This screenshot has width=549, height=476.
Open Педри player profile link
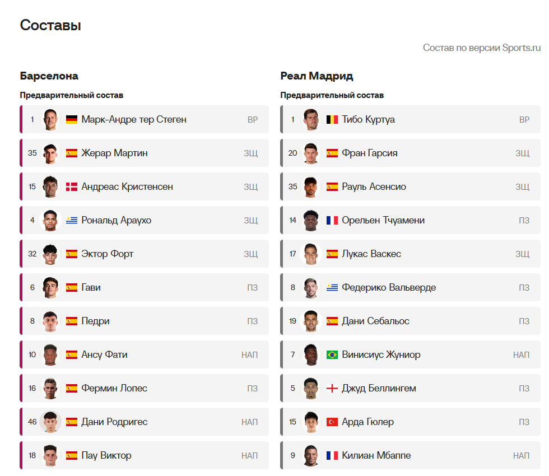tap(95, 321)
